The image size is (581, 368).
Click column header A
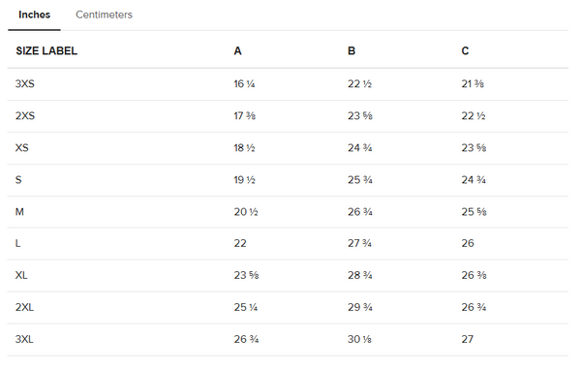[238, 50]
